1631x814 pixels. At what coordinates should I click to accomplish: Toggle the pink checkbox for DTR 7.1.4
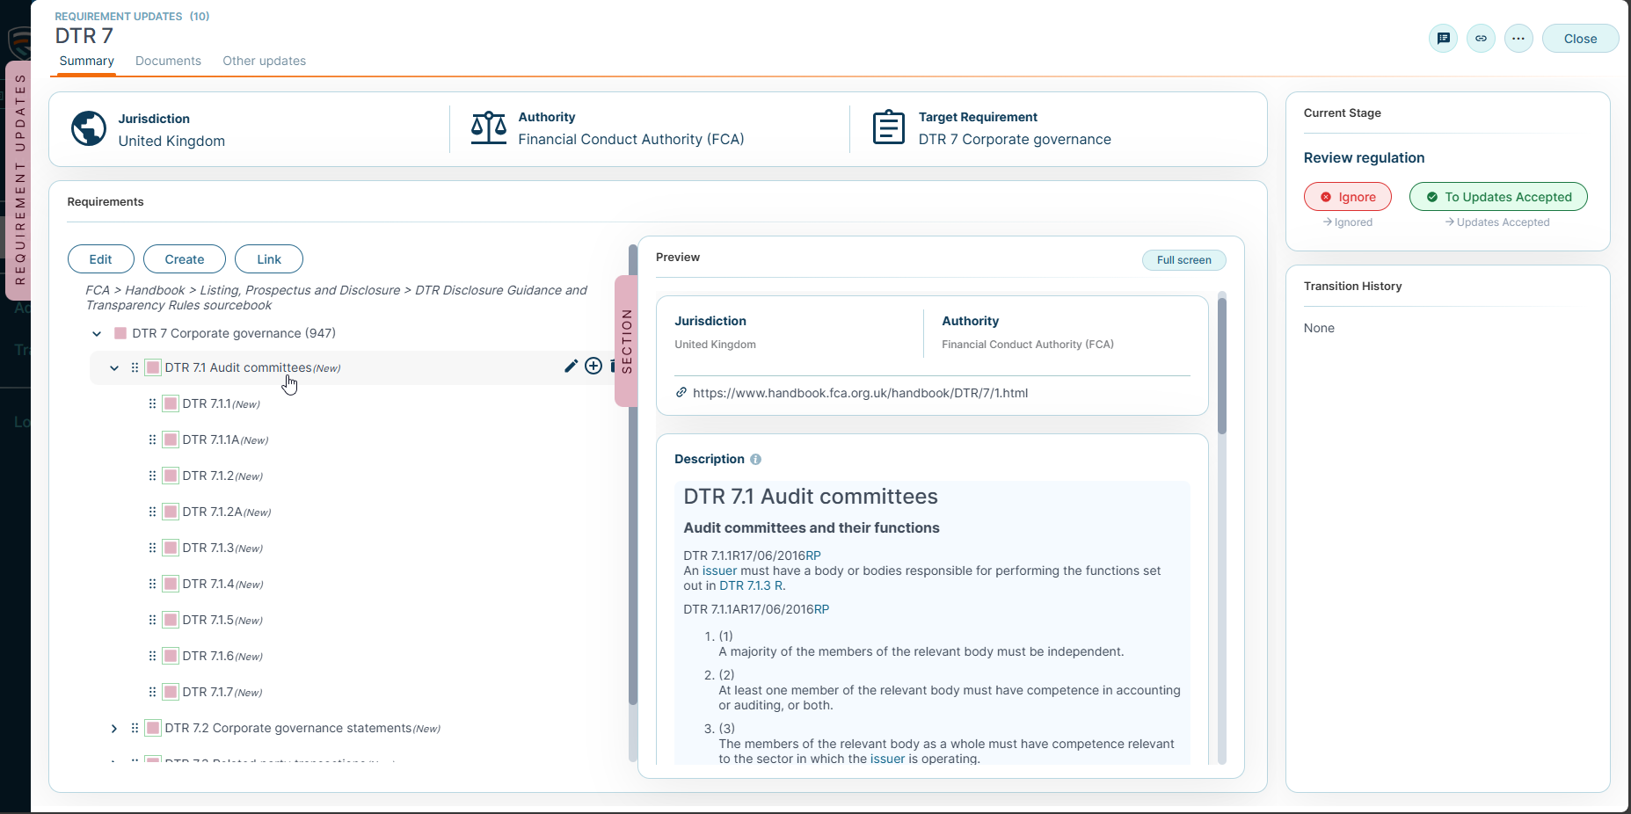[x=171, y=584]
